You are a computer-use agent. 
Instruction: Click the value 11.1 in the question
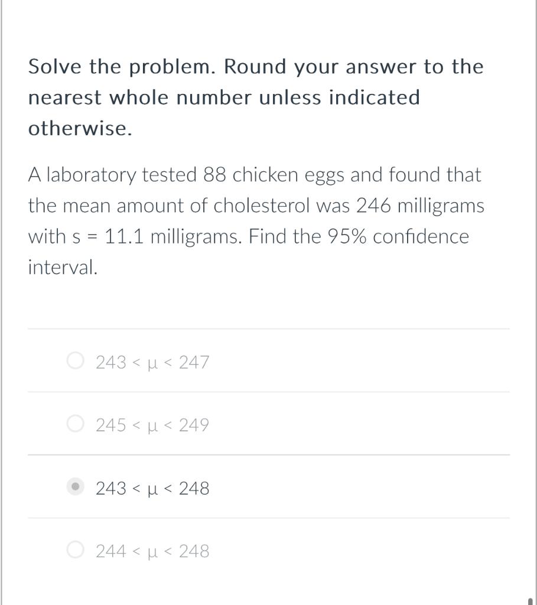[x=124, y=236]
